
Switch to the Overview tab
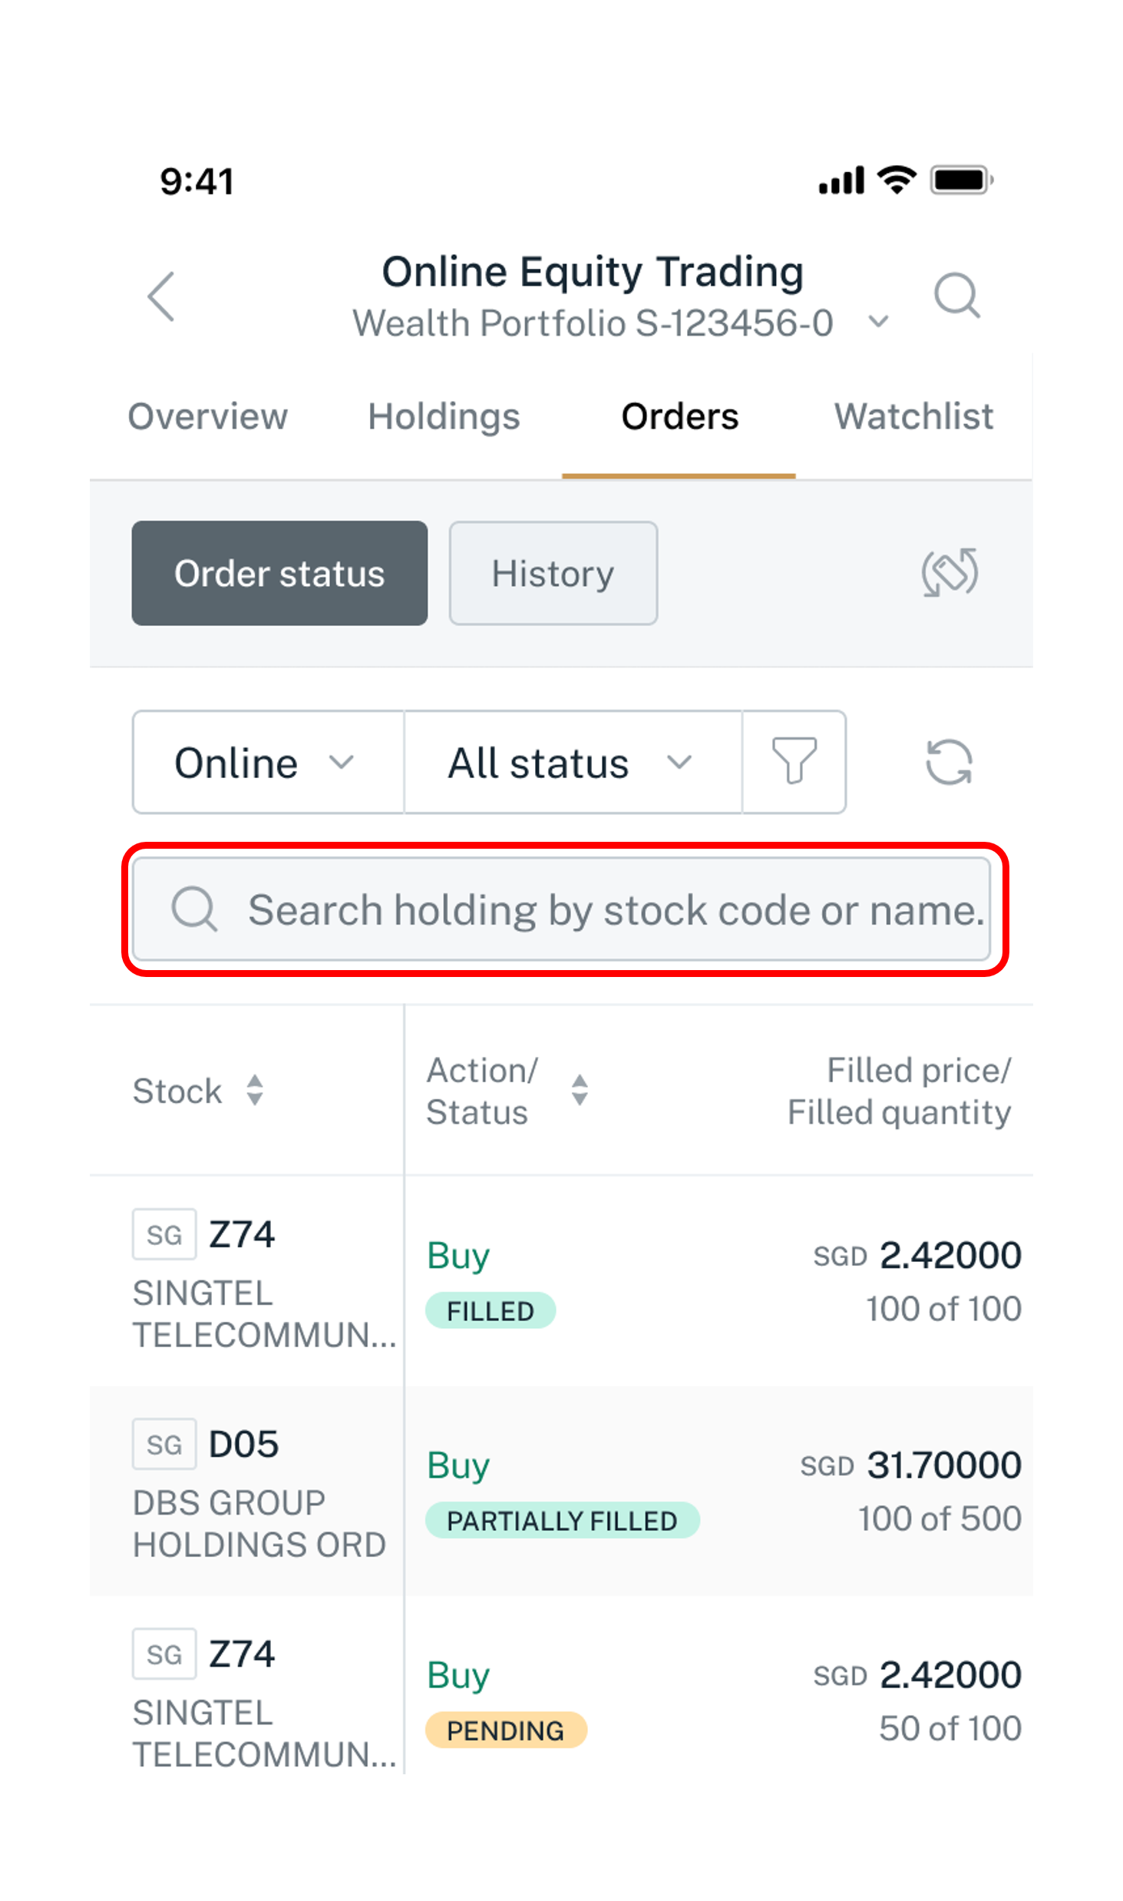click(x=207, y=417)
